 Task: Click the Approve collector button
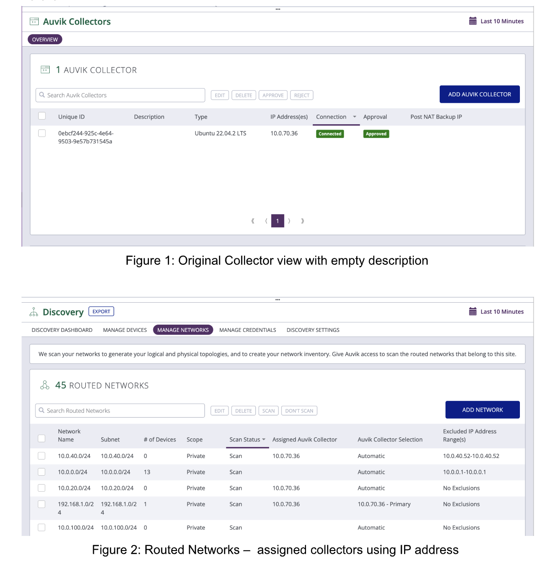[x=273, y=95]
